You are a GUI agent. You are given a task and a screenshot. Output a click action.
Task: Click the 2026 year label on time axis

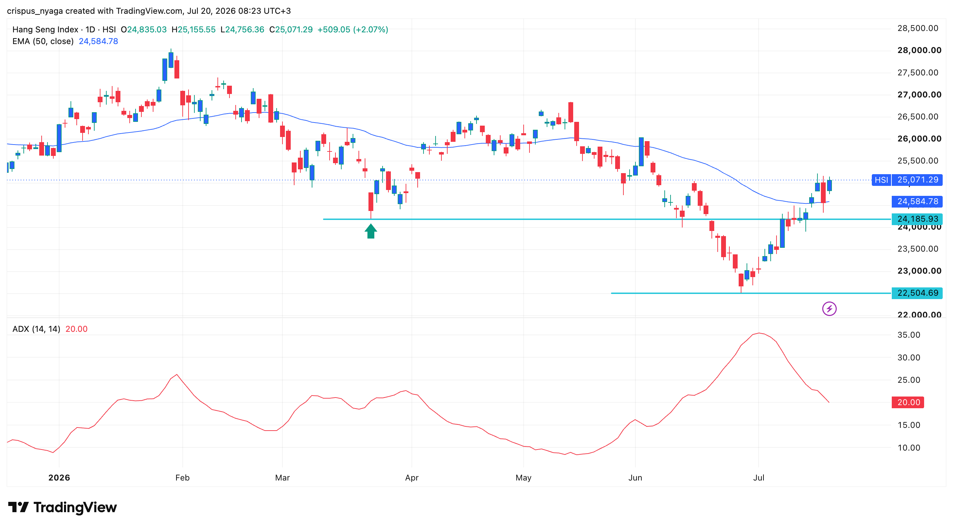click(x=59, y=478)
